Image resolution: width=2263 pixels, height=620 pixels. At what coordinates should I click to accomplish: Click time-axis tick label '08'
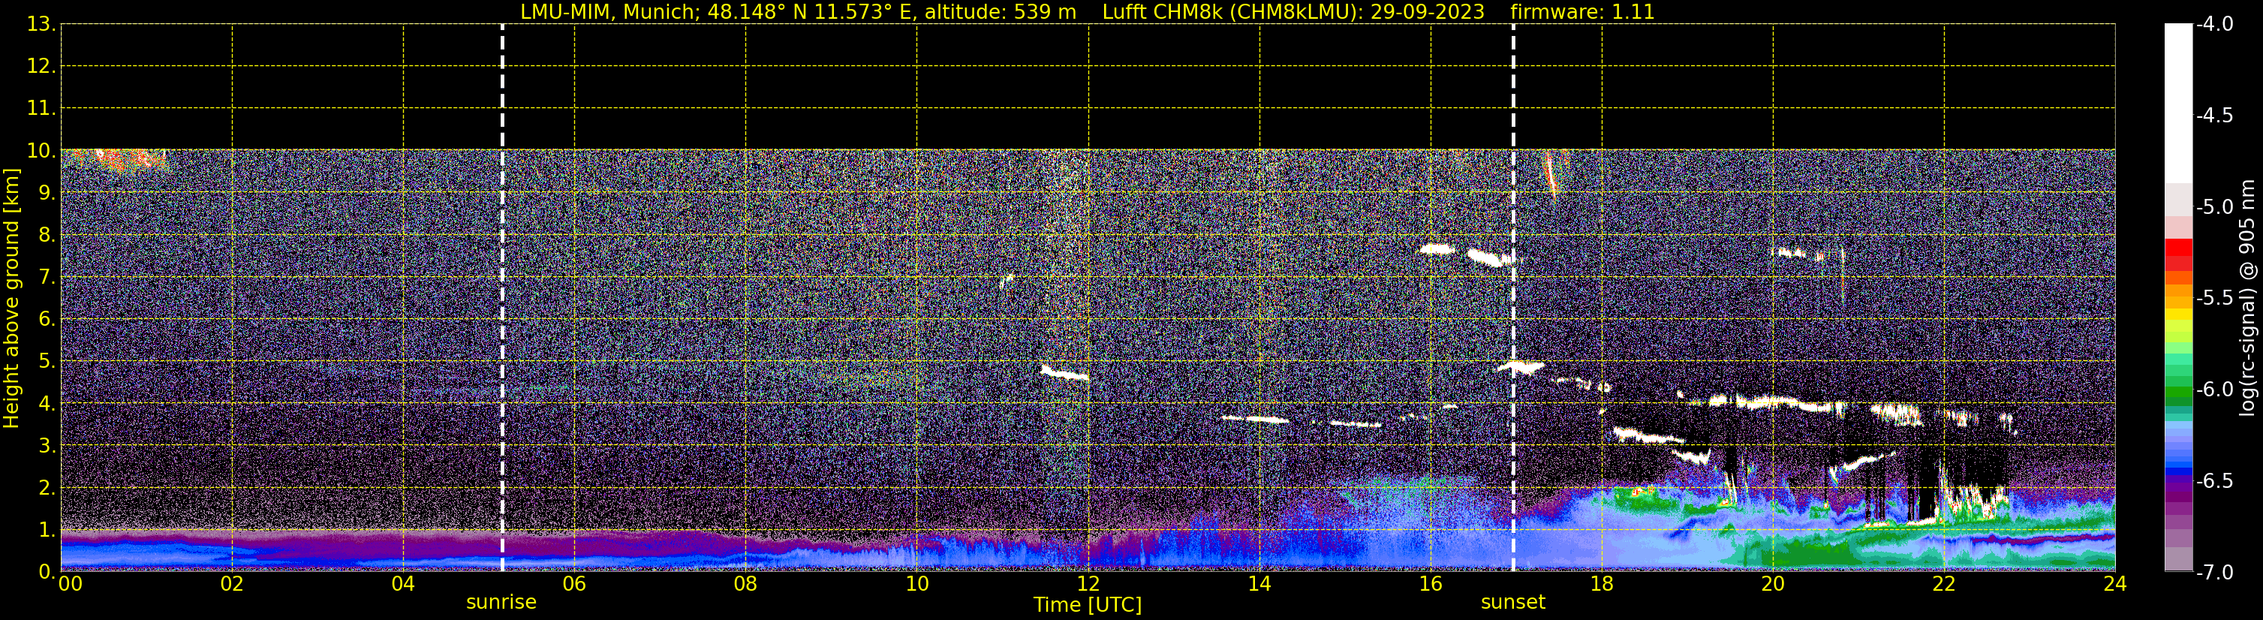click(x=746, y=584)
